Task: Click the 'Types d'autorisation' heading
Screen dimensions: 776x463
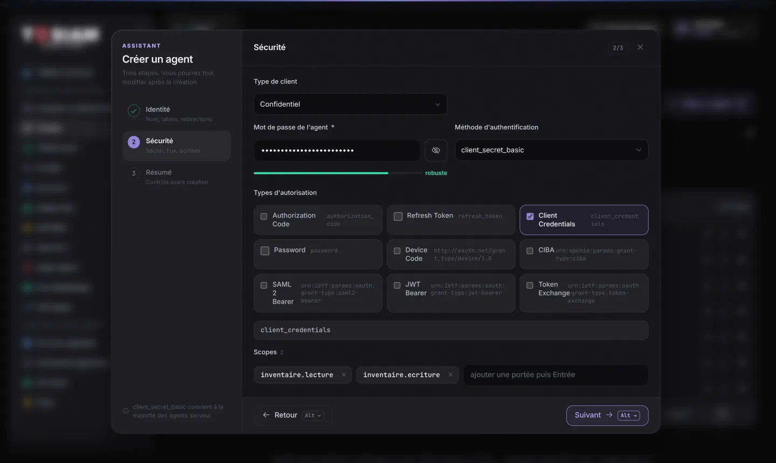Action: pos(285,193)
